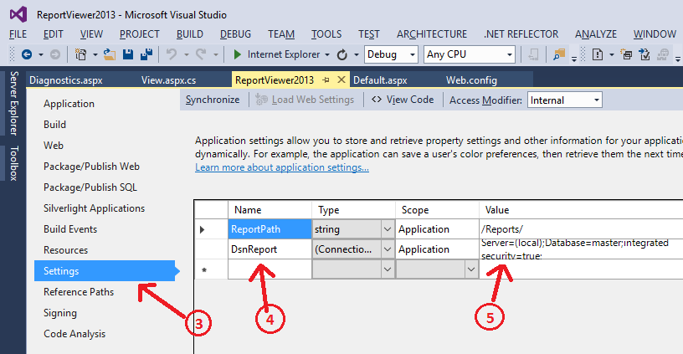Open Type dropdown for ReportPath row
Viewport: 683px width, 354px height.
pos(386,228)
